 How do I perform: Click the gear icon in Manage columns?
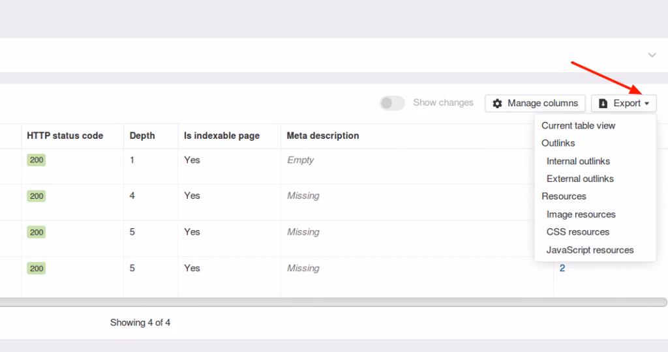click(x=498, y=103)
